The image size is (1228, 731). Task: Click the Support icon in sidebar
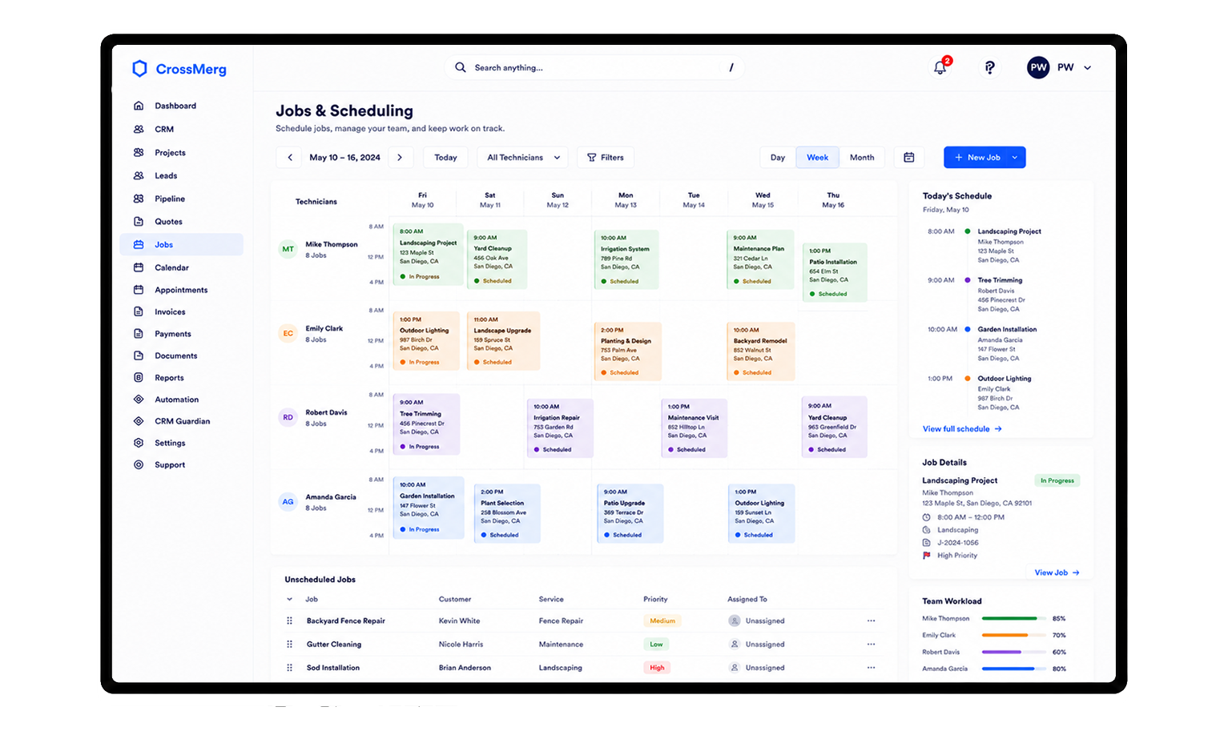[139, 464]
